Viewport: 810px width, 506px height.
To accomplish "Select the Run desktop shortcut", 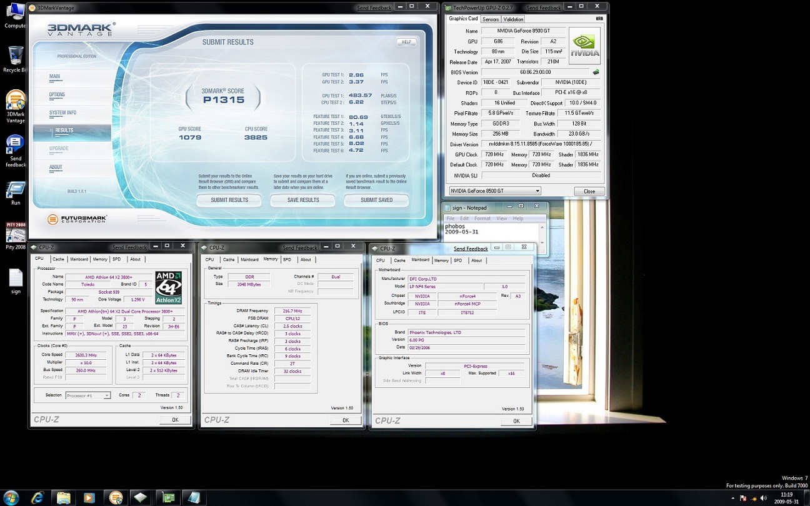I will [15, 194].
